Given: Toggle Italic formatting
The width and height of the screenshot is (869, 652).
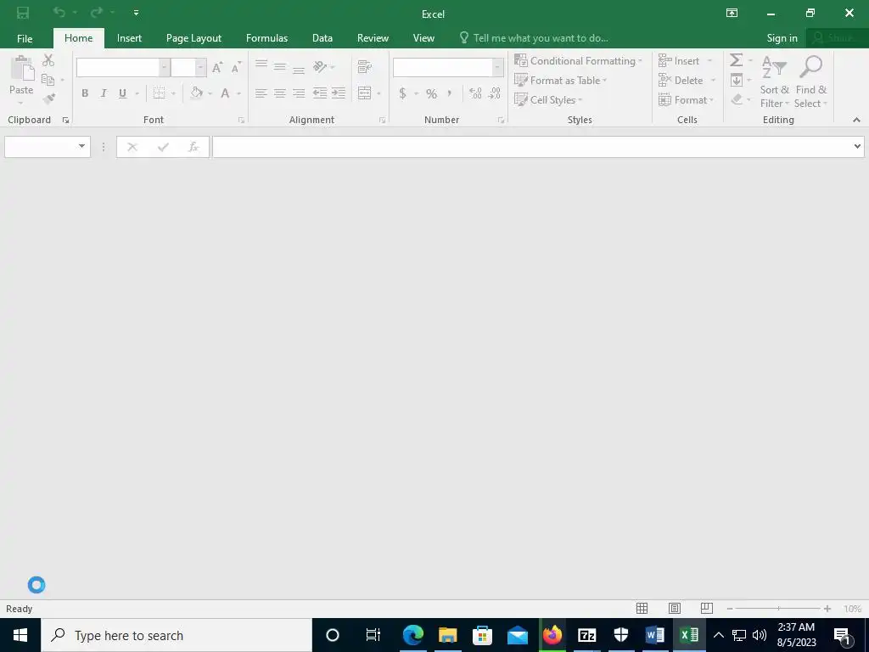Looking at the screenshot, I should [104, 93].
